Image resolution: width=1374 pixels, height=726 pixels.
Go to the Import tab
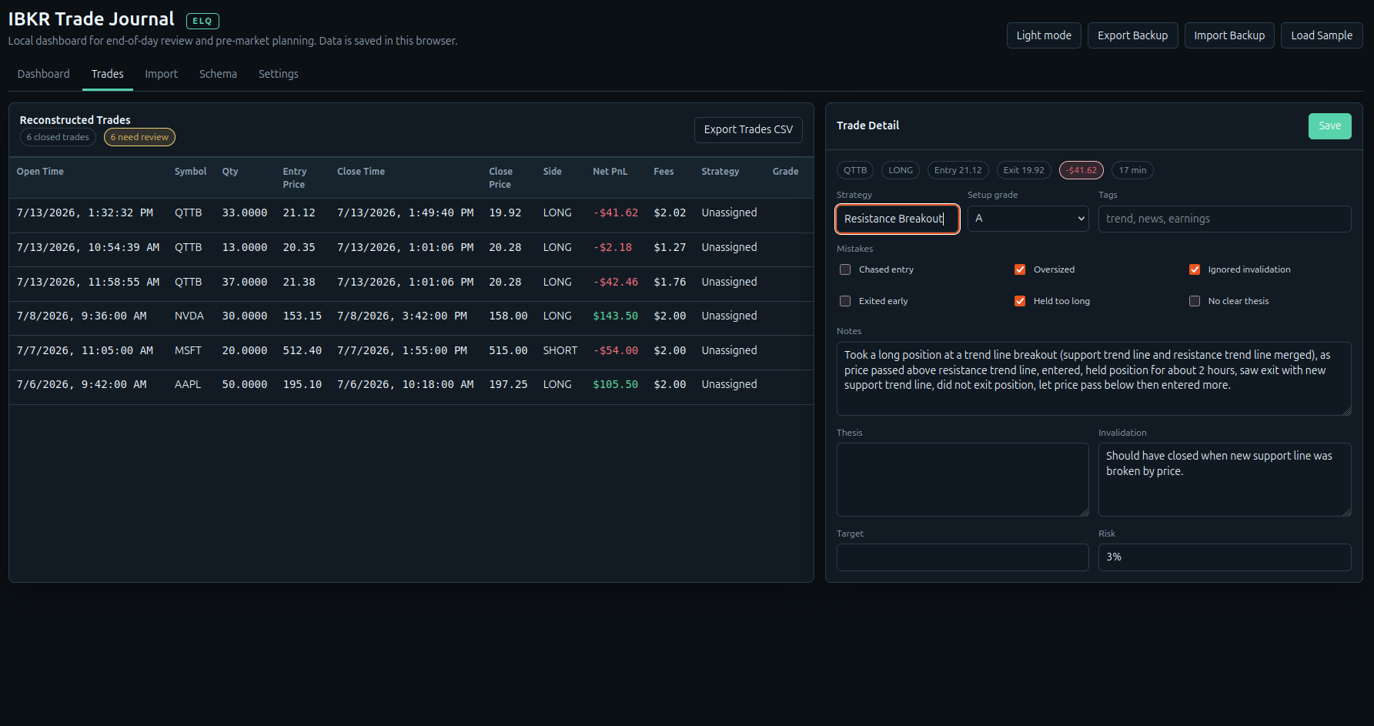[161, 74]
